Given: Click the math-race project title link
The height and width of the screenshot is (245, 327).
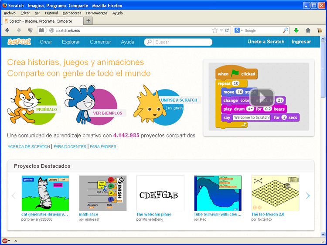Looking at the screenshot, I should pos(89,214).
